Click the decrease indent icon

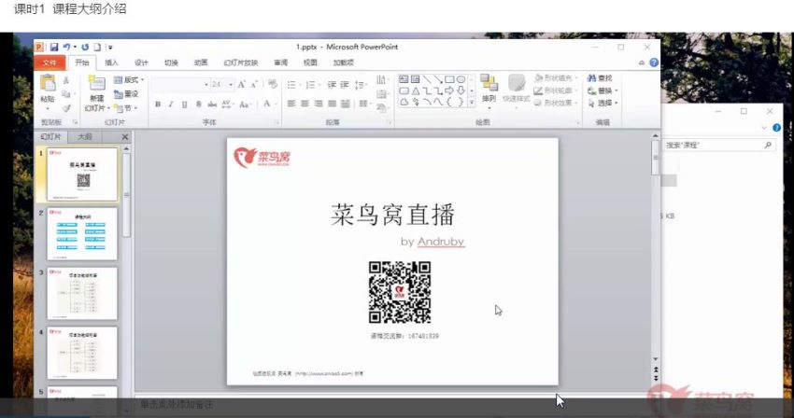332,85
